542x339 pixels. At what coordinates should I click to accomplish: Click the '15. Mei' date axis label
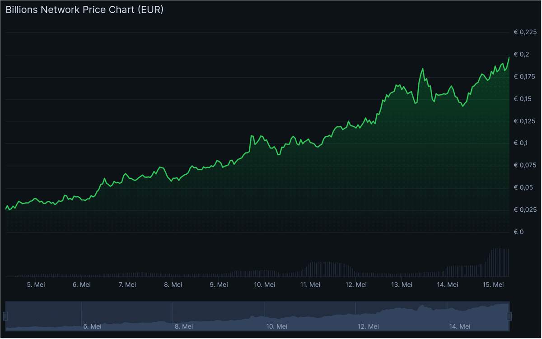(493, 285)
